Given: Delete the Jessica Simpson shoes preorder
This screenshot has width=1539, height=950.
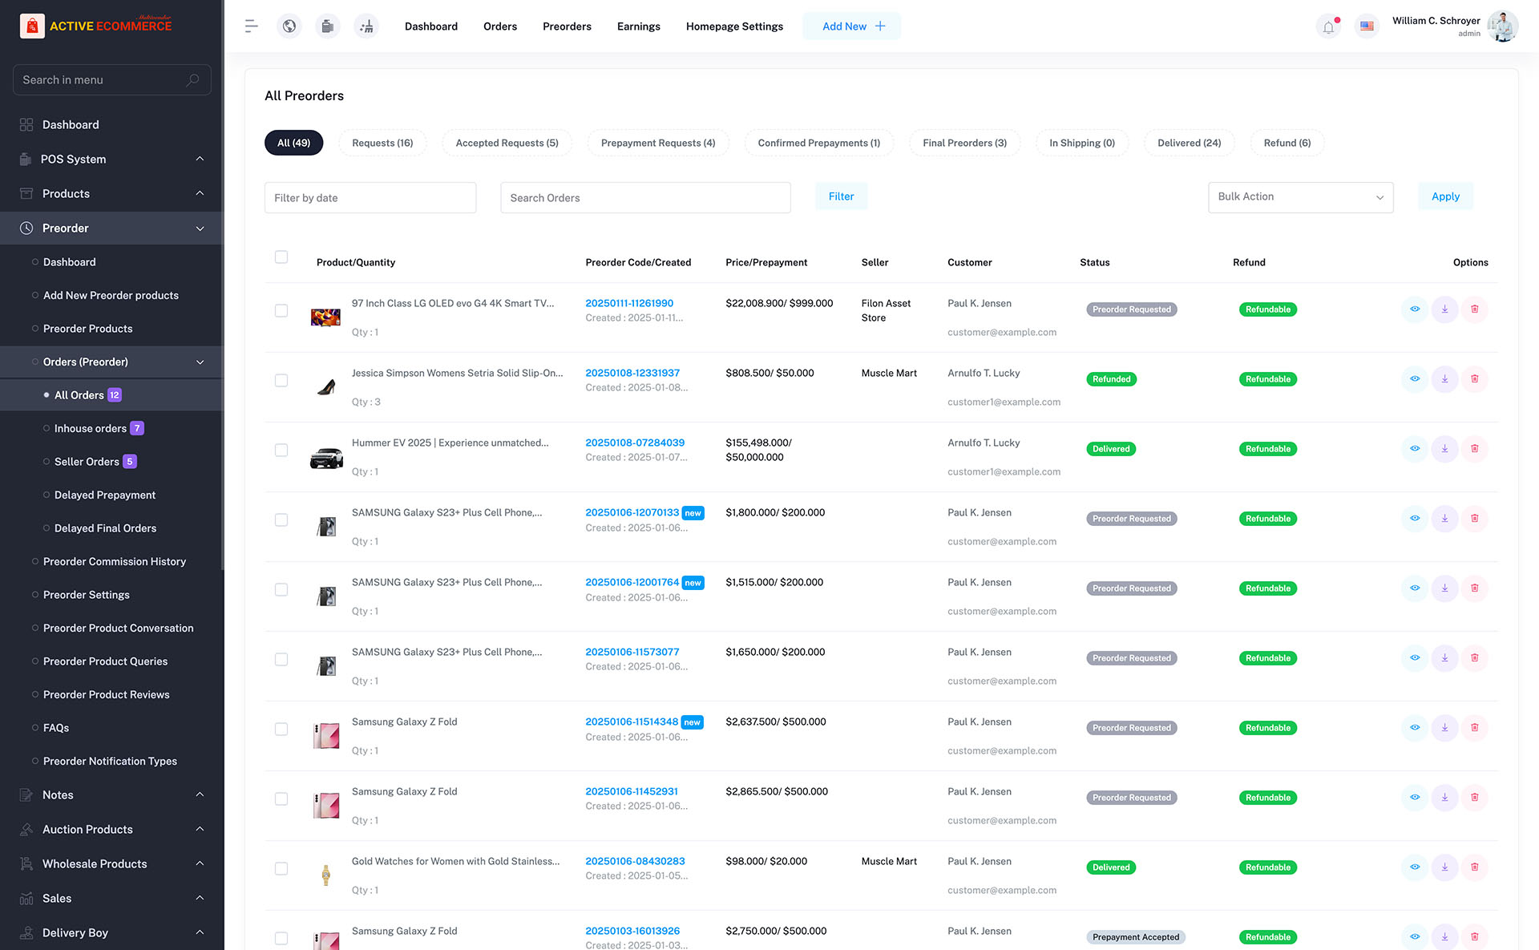Looking at the screenshot, I should click(x=1475, y=379).
